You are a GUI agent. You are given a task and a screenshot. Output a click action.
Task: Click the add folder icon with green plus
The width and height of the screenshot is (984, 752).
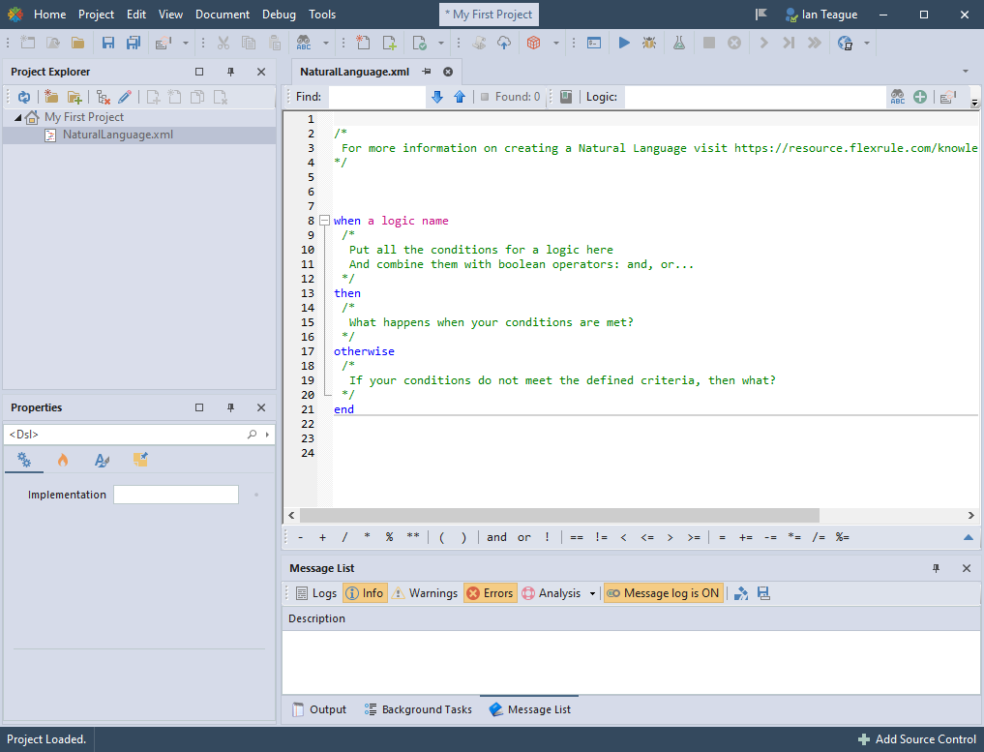(x=75, y=98)
